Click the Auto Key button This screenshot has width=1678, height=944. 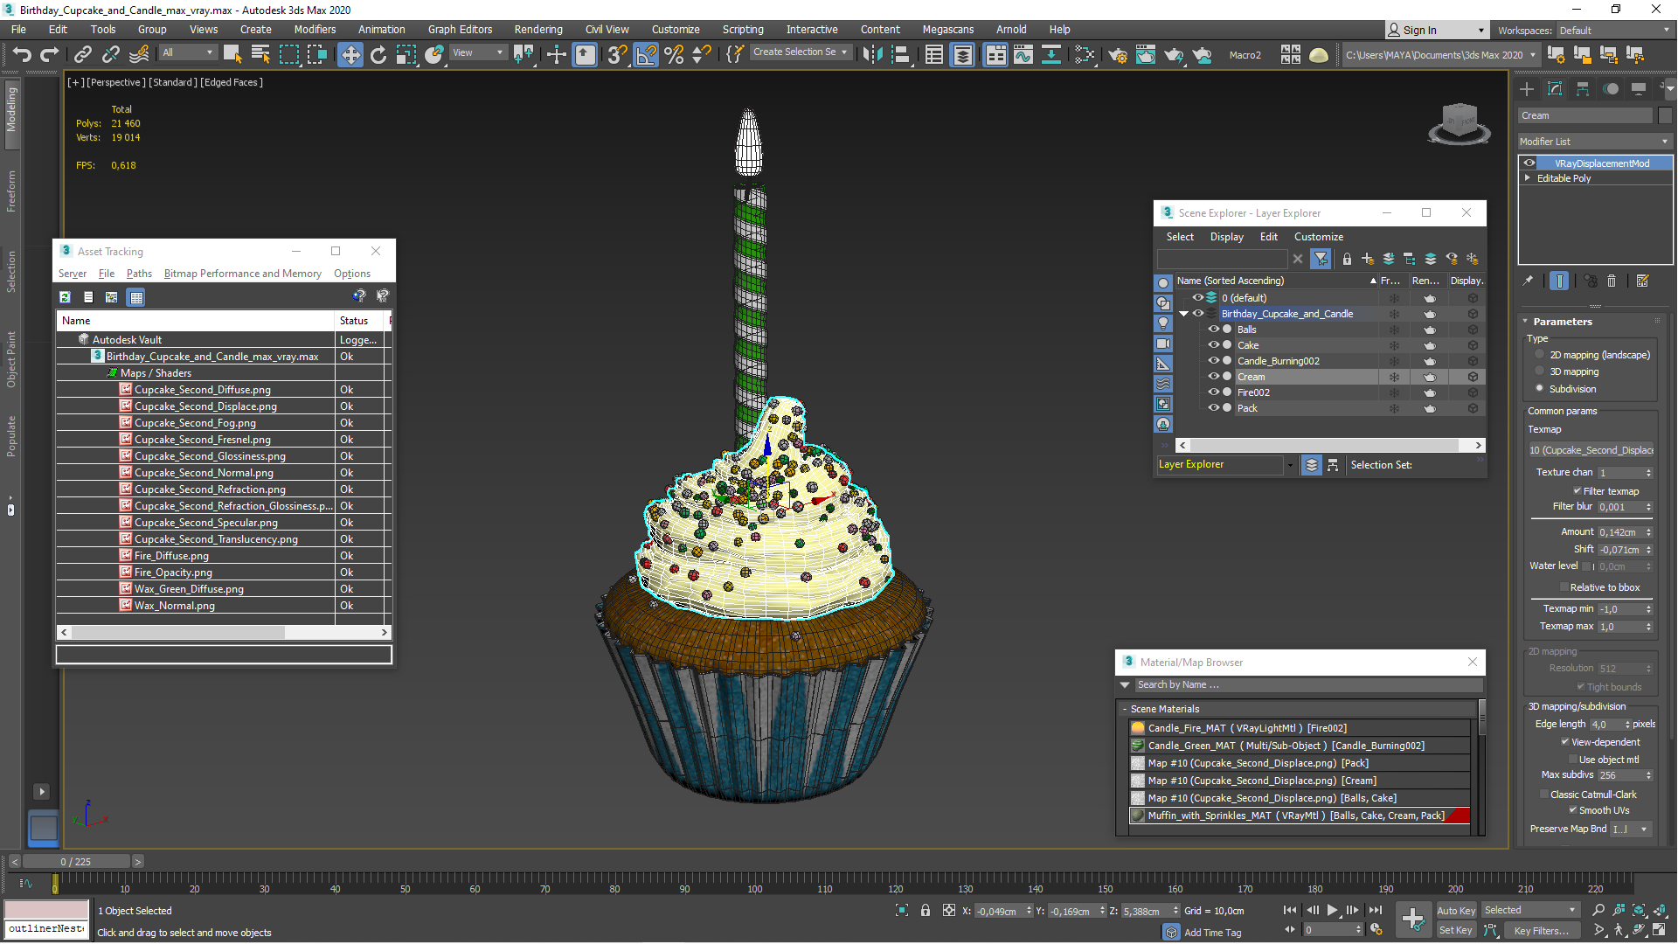click(1455, 911)
